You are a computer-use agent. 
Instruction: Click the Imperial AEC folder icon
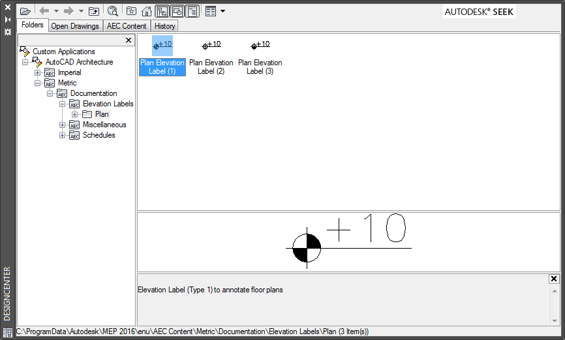click(x=50, y=73)
